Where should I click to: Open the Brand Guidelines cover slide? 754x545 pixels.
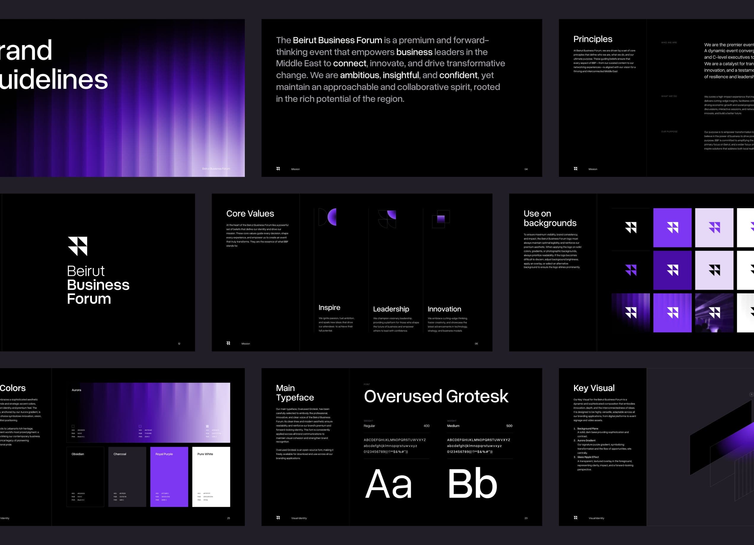coord(122,98)
